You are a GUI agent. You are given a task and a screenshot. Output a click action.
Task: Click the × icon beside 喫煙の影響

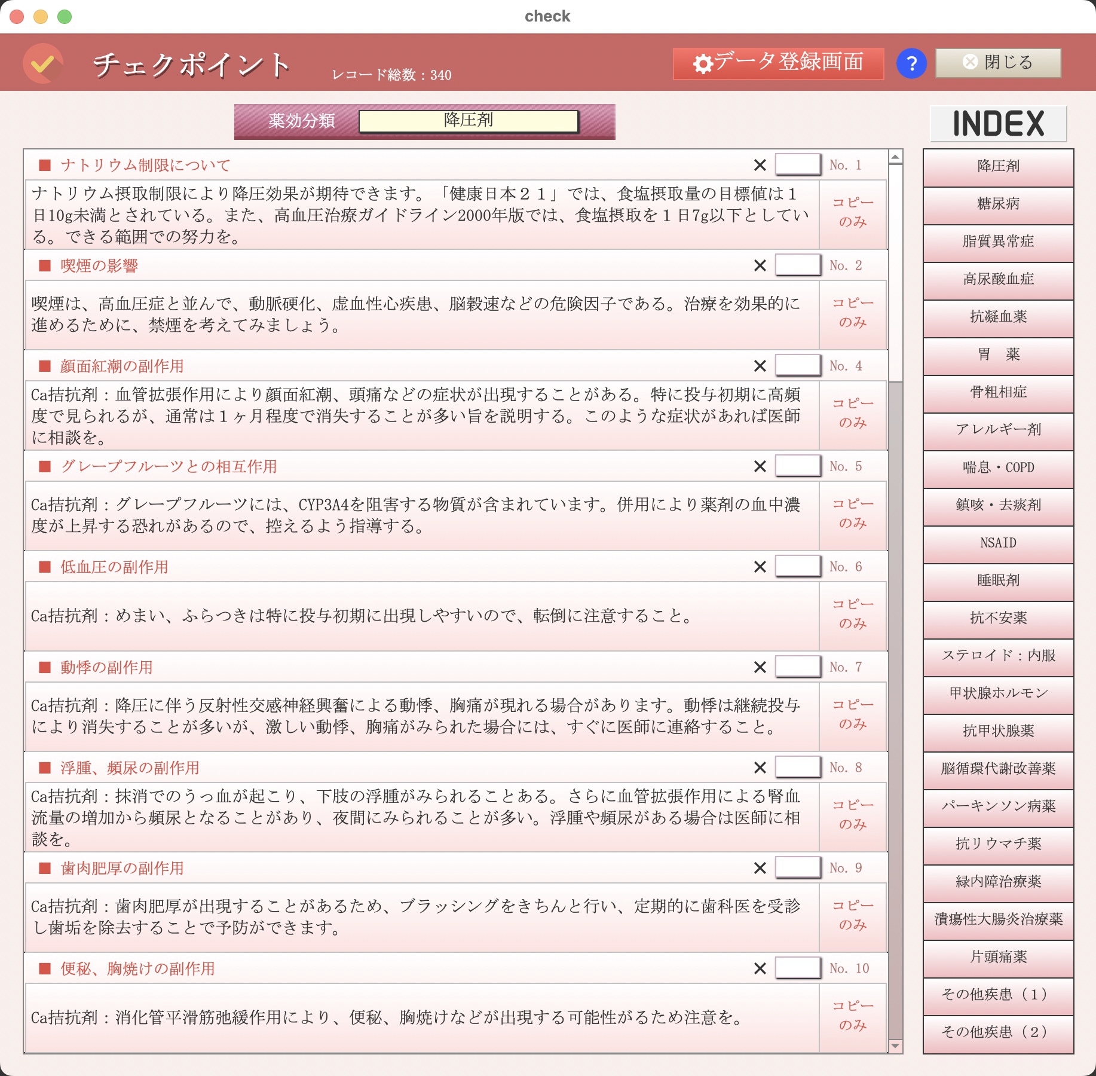pyautogui.click(x=760, y=265)
